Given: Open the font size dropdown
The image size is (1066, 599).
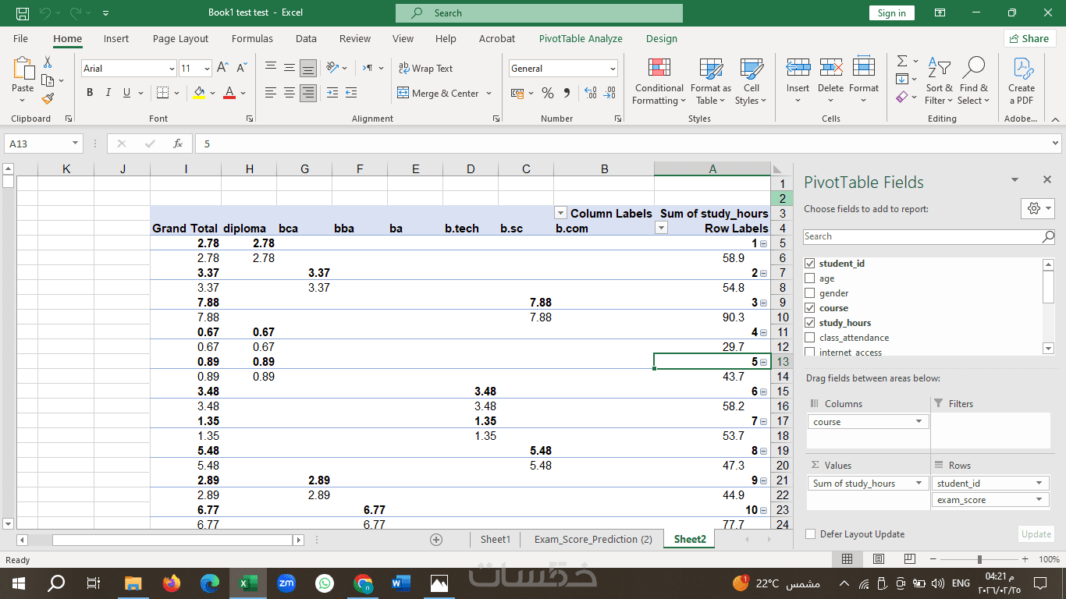Looking at the screenshot, I should click(x=206, y=69).
